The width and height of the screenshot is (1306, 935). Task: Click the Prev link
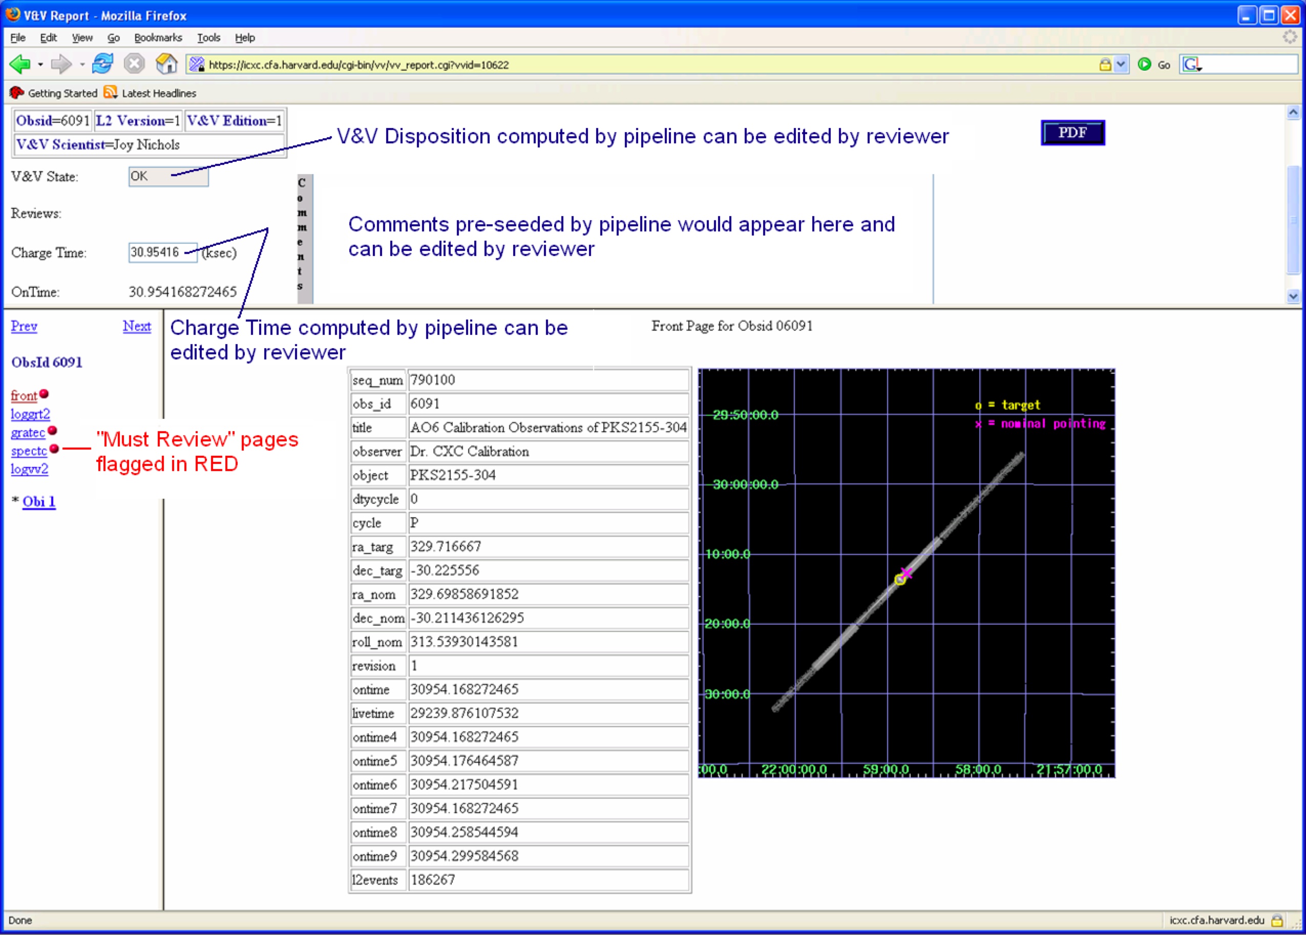point(24,326)
